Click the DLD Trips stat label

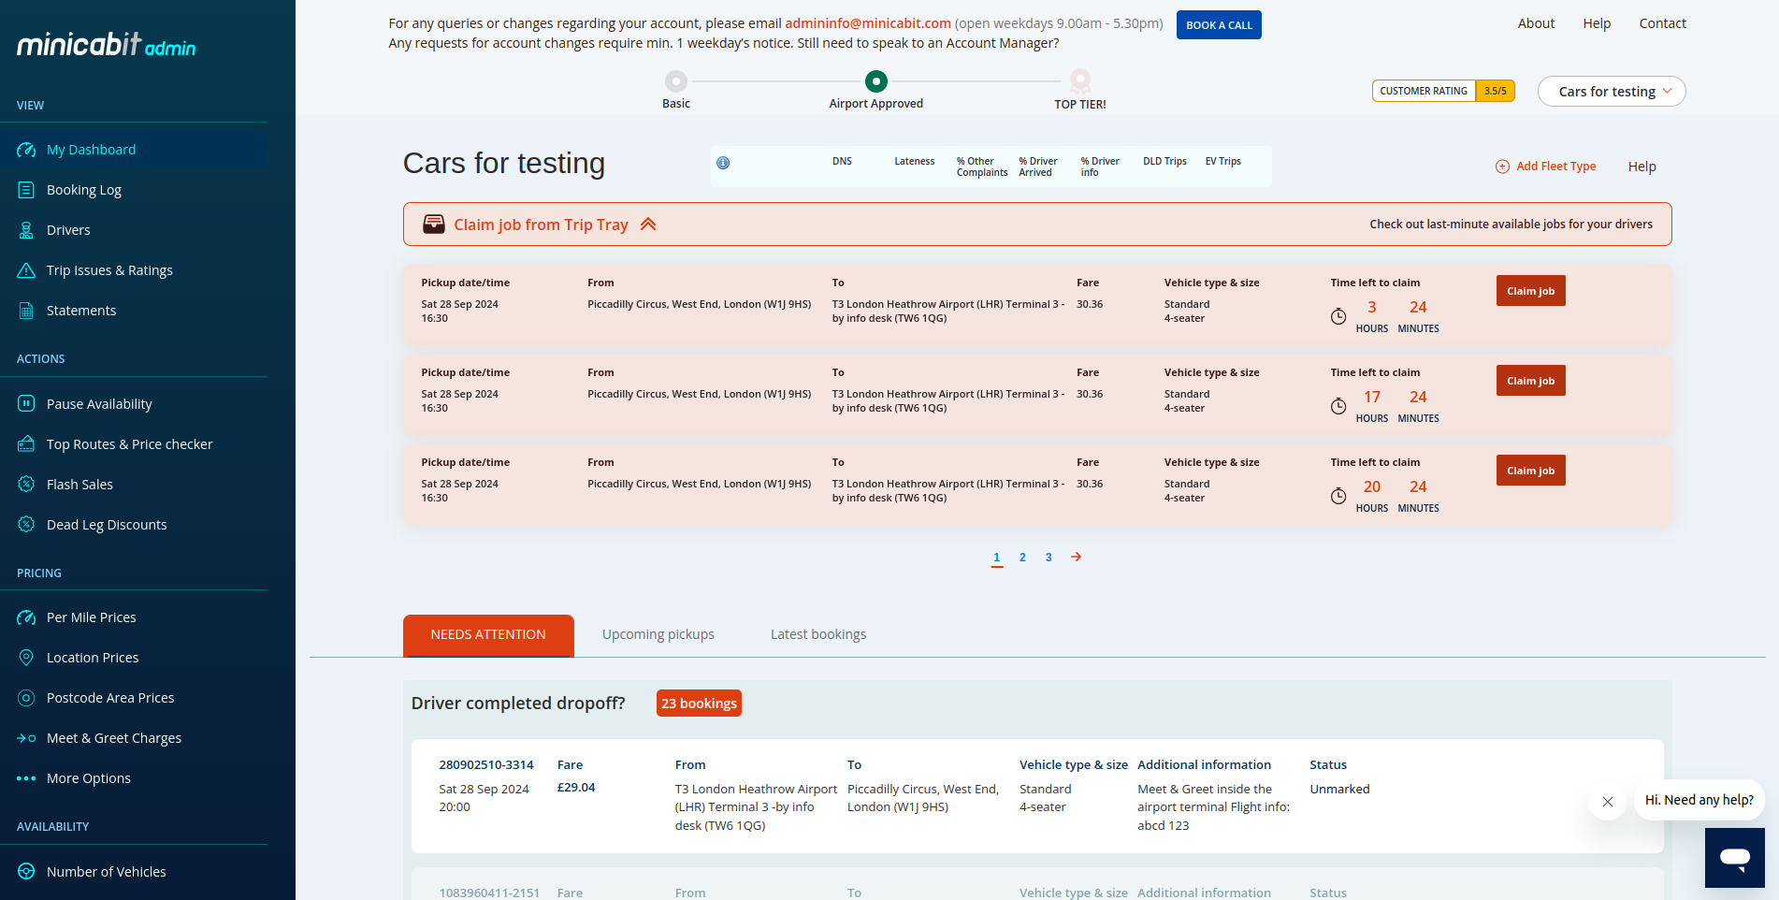point(1164,162)
